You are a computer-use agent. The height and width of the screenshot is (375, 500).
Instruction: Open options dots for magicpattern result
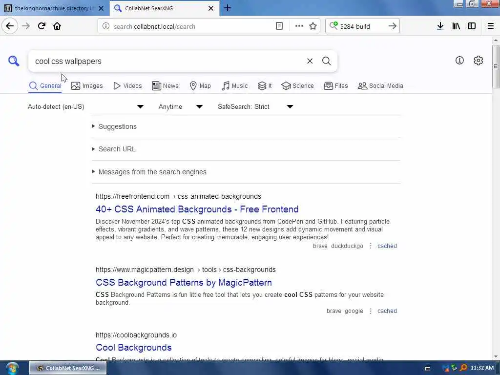click(370, 311)
